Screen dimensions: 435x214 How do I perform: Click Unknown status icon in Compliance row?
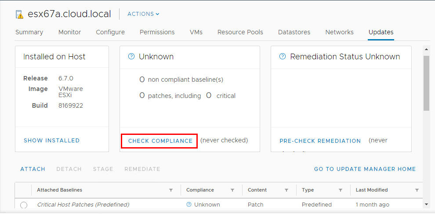189,205
